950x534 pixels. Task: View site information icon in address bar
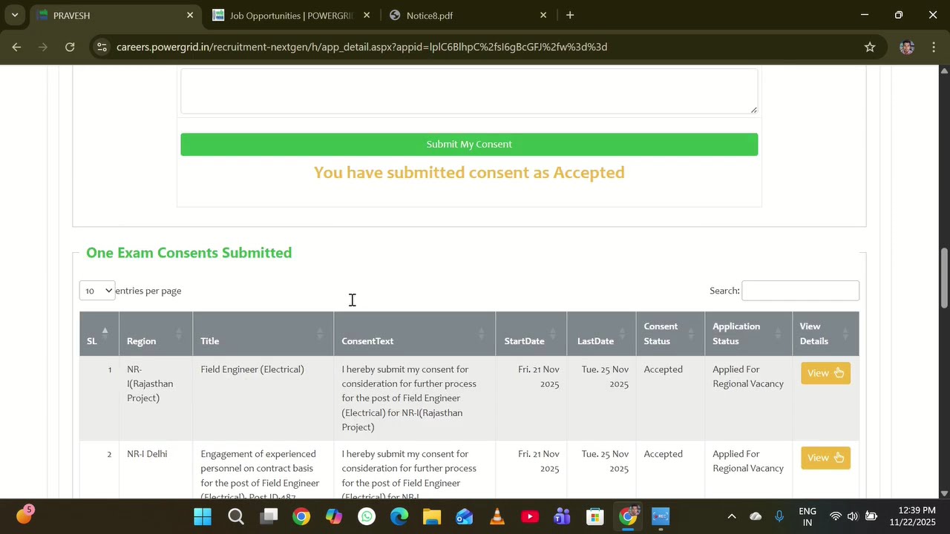click(x=102, y=47)
